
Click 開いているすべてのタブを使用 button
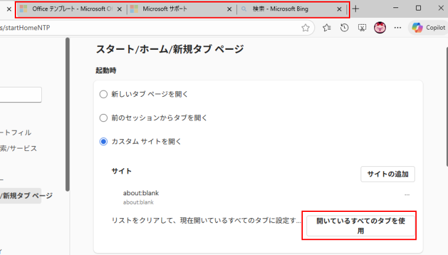click(361, 225)
